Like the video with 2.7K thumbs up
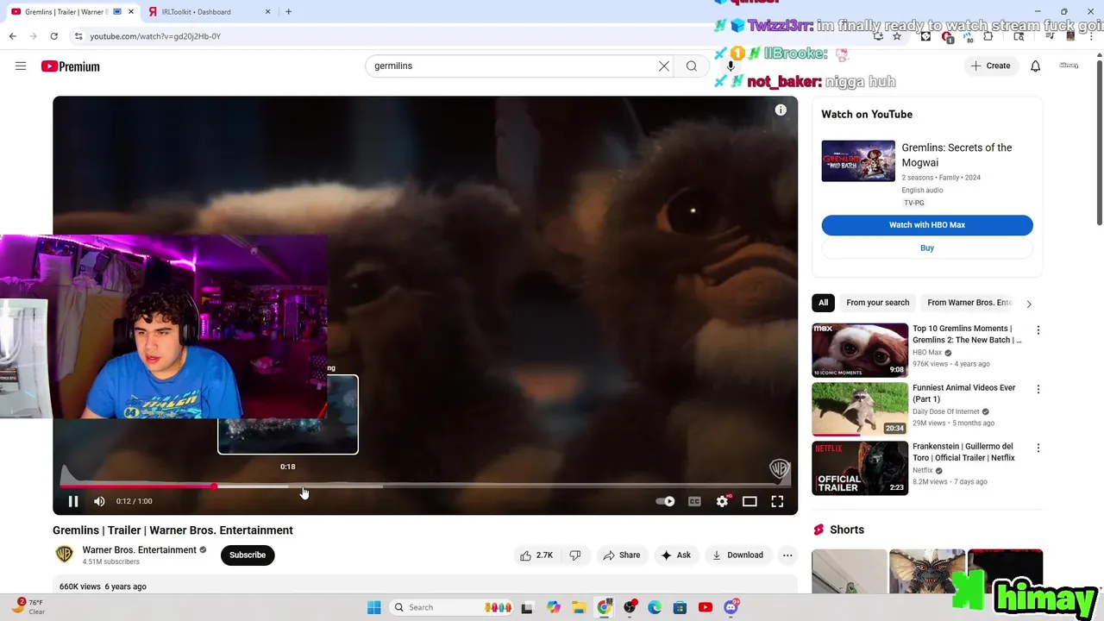The width and height of the screenshot is (1104, 621). pyautogui.click(x=536, y=555)
